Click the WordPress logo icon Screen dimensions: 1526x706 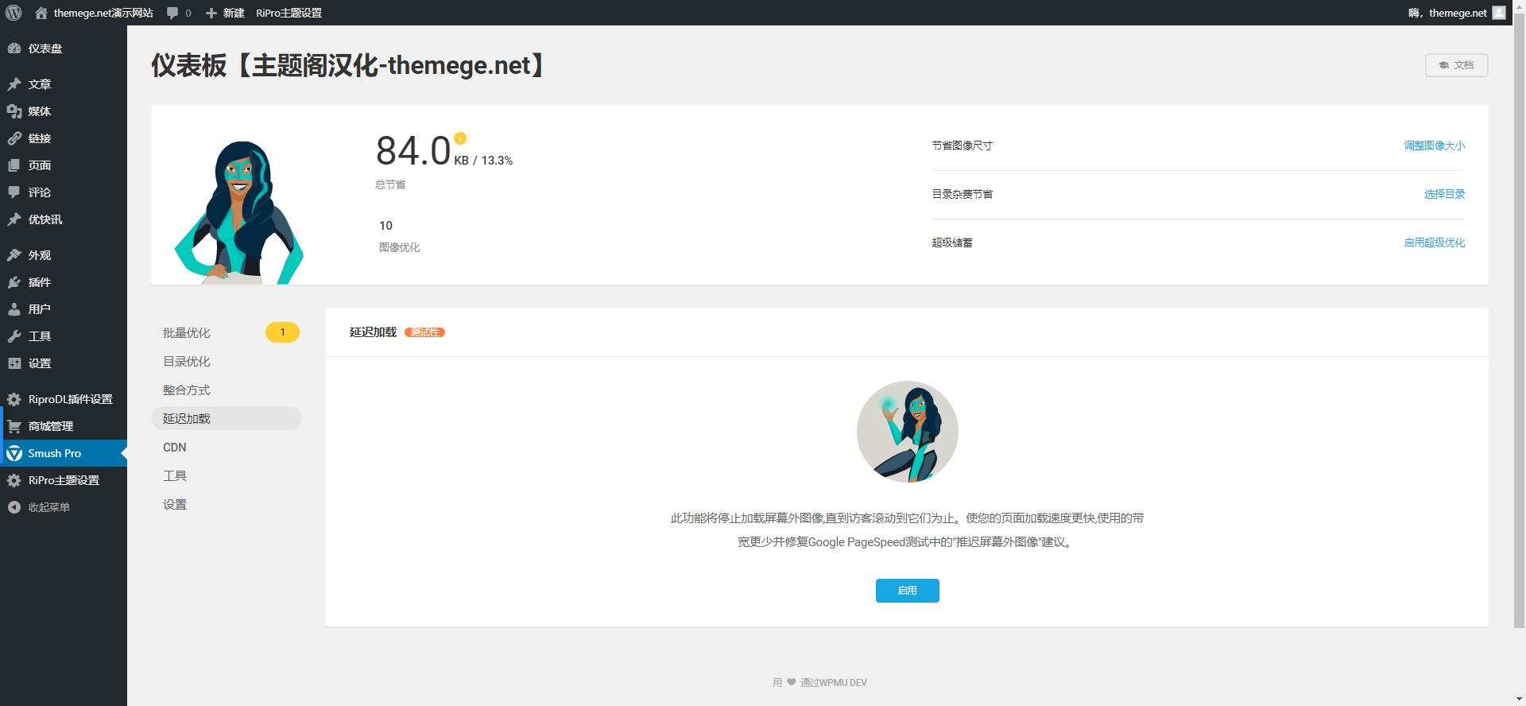[14, 13]
